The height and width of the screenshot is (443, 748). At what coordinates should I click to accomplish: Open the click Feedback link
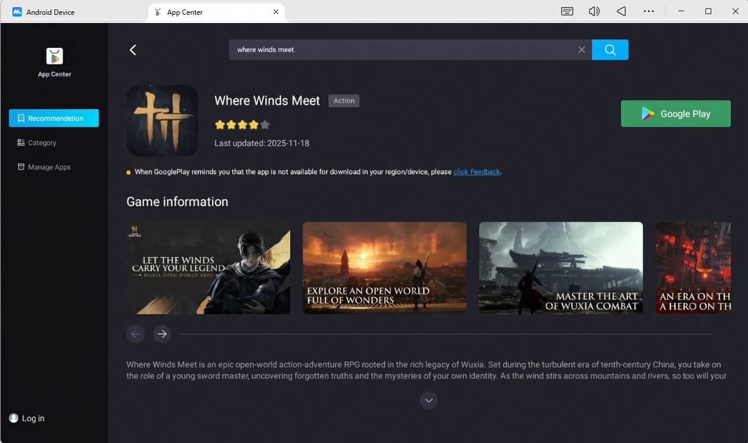point(476,171)
